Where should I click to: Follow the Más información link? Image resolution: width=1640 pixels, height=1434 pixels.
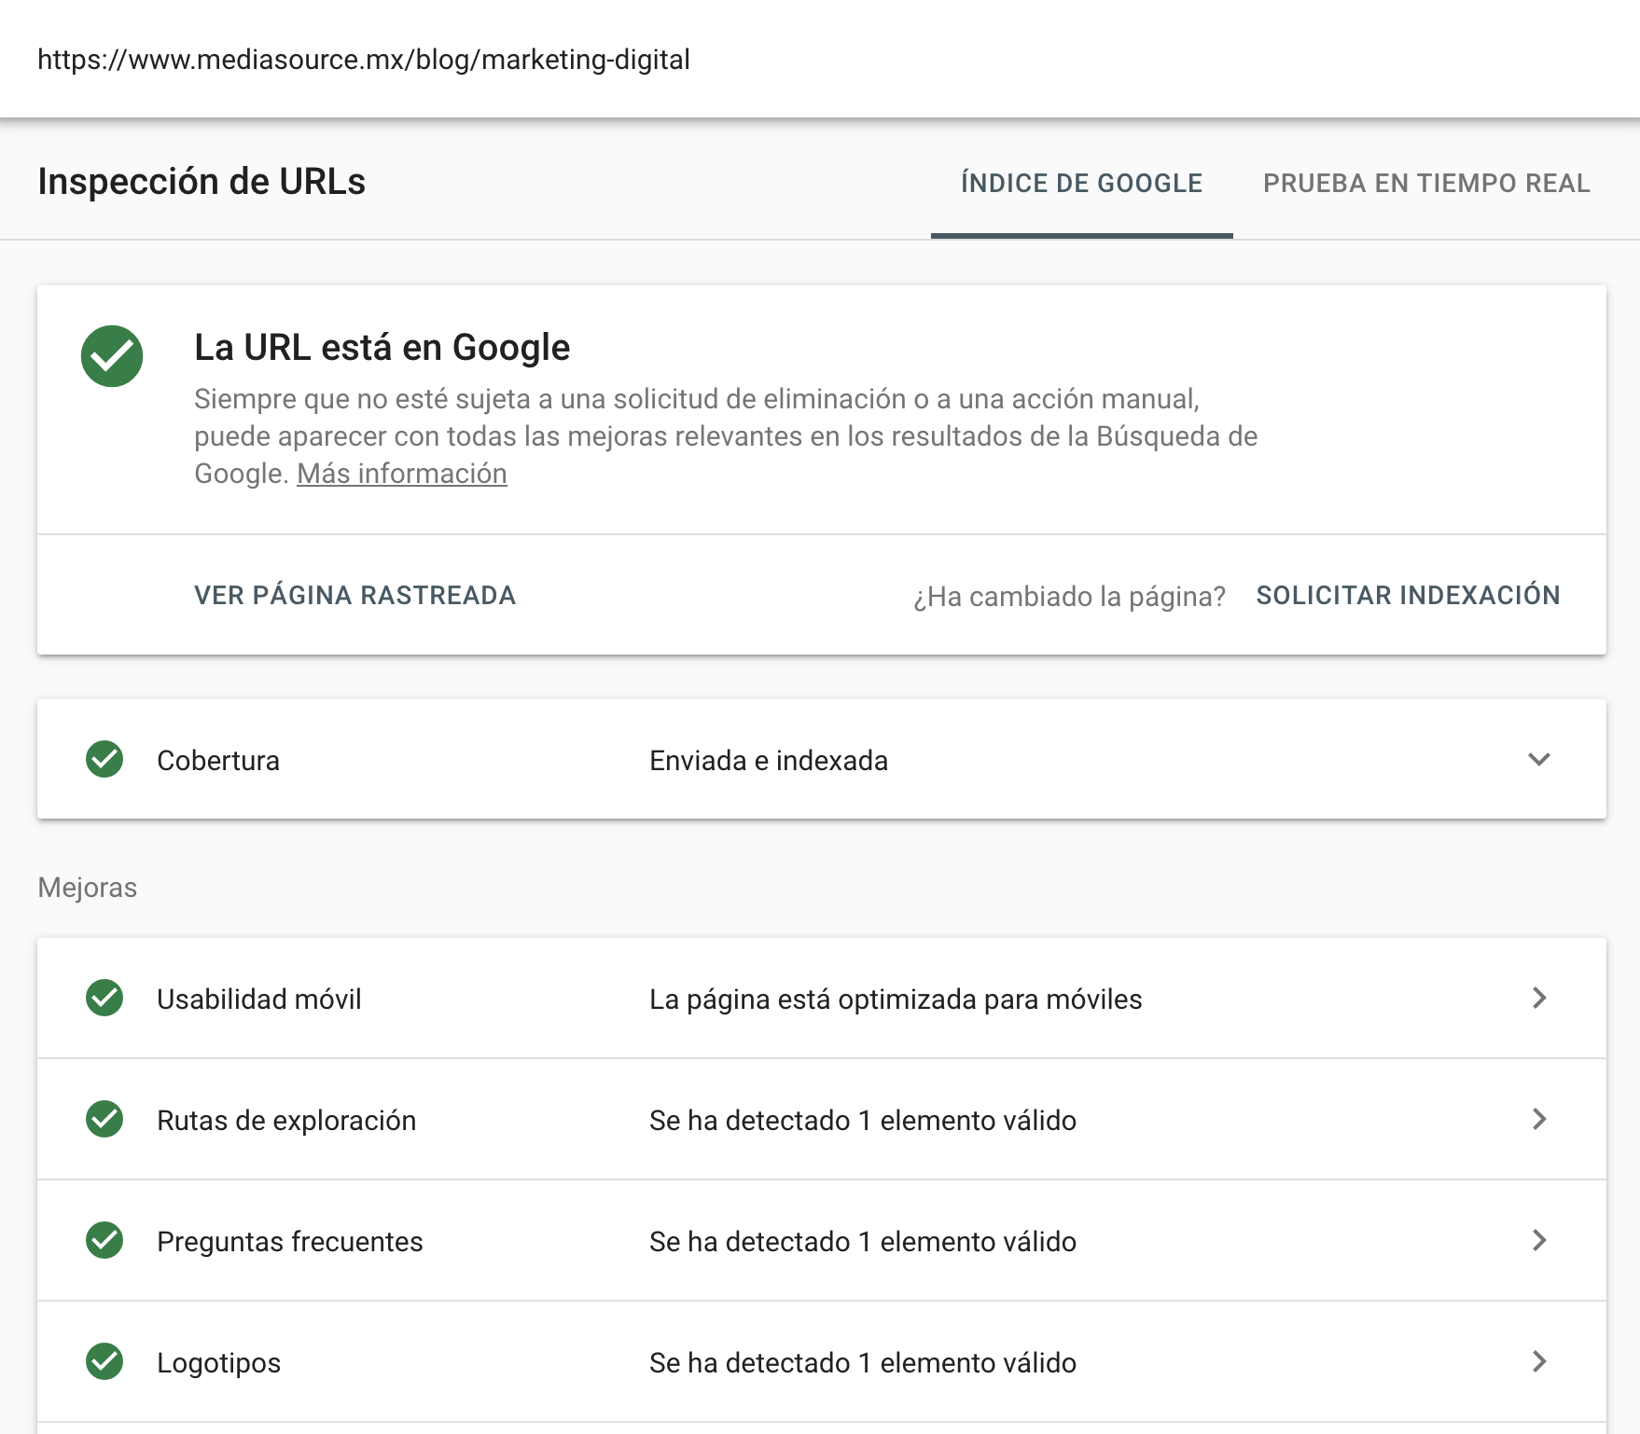point(401,474)
